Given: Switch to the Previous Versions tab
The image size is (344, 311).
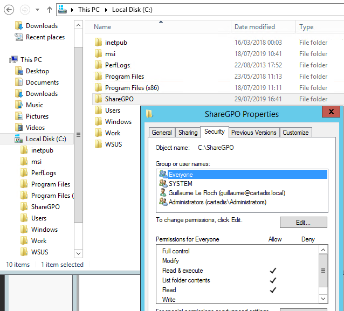Looking at the screenshot, I should pos(254,133).
